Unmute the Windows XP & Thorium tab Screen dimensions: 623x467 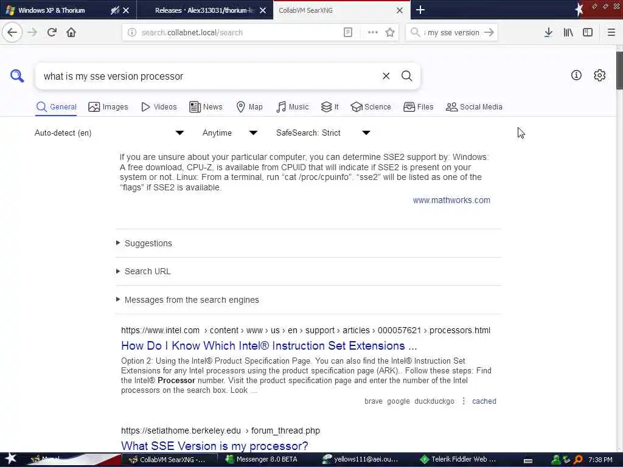click(115, 10)
